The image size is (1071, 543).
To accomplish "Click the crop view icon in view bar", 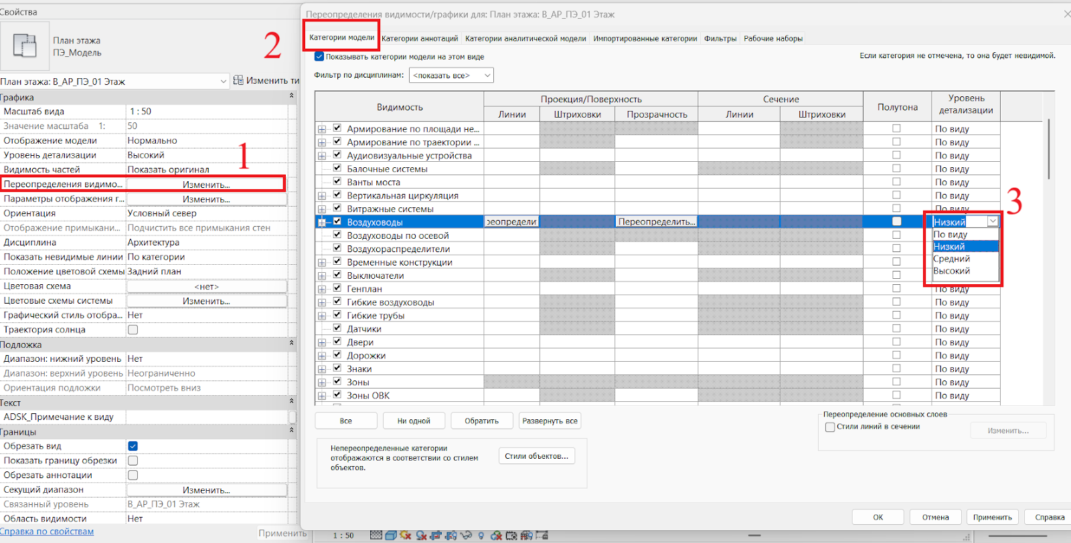I will coord(436,536).
